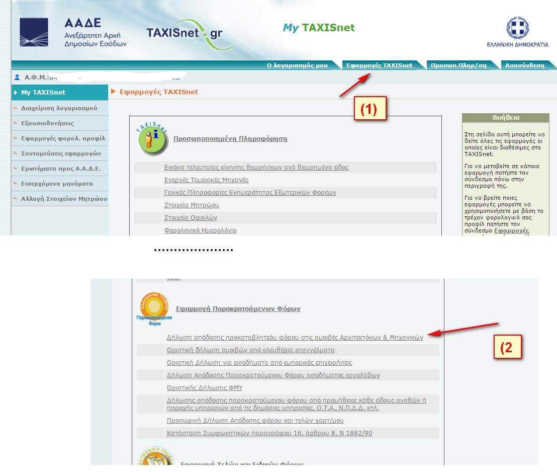This screenshot has height=472, width=557.
Task: Open Εισερχόμενα μηνύματα in the sidebar
Action: pyautogui.click(x=60, y=184)
